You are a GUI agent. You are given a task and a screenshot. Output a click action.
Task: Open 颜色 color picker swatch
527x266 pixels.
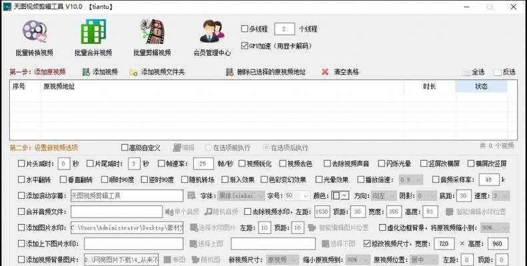[340, 196]
